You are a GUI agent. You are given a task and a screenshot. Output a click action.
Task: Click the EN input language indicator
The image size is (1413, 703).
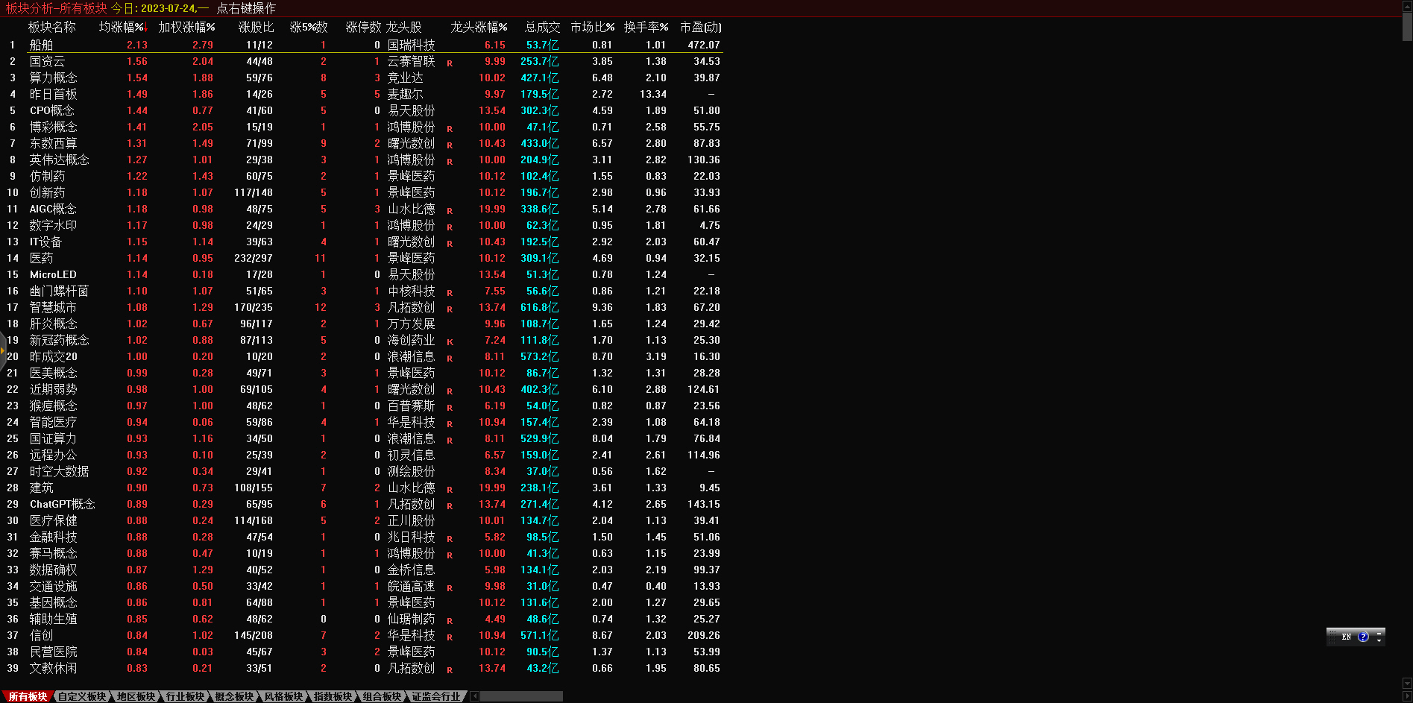coord(1346,637)
